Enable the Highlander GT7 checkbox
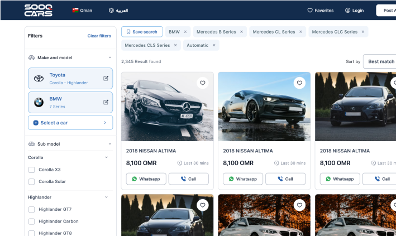 [32, 209]
